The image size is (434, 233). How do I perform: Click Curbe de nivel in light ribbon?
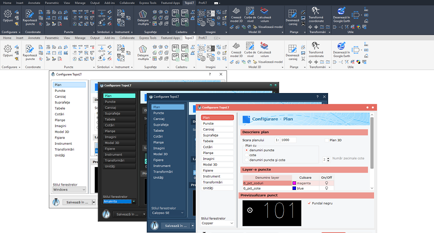pos(250,50)
